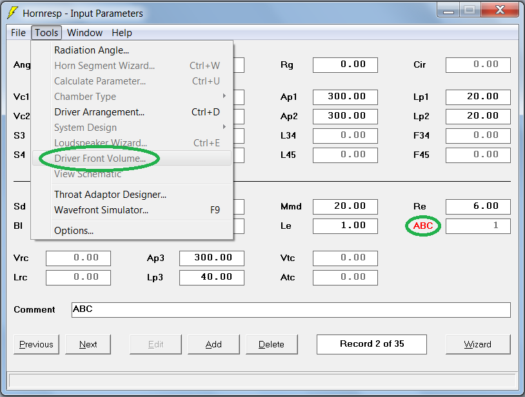
Task: Open Options... in the Tools menu
Action: click(x=132, y=231)
